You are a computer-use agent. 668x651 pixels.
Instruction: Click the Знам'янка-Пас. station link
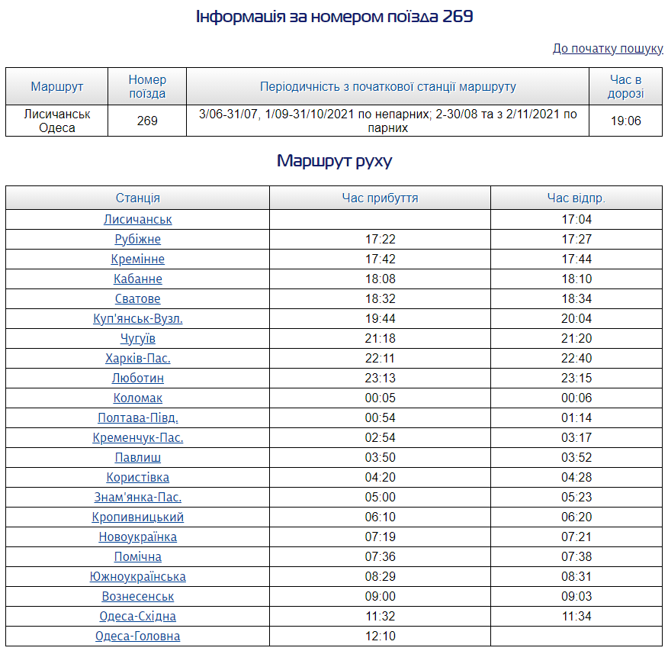(138, 498)
